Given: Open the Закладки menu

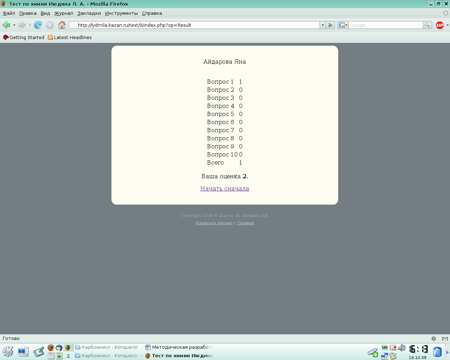Looking at the screenshot, I should coord(89,13).
